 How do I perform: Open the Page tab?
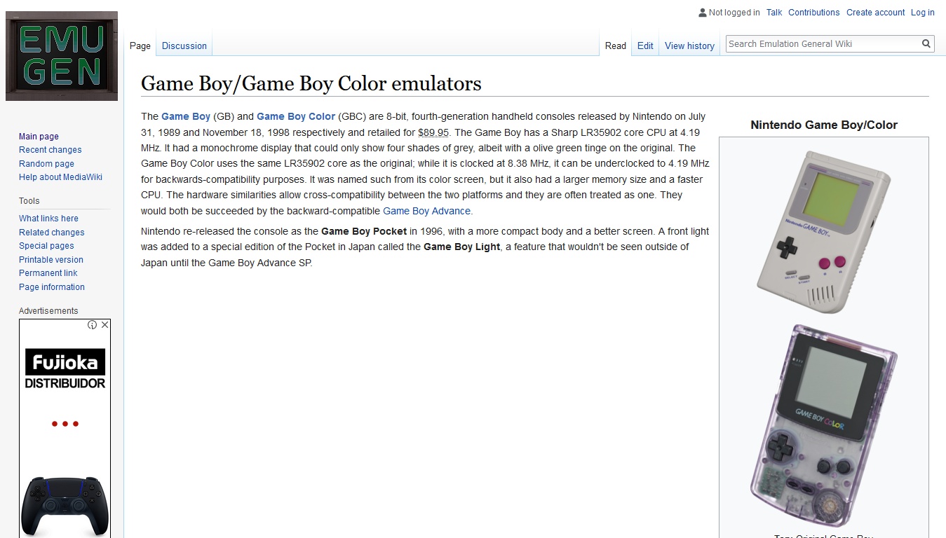[x=140, y=46]
